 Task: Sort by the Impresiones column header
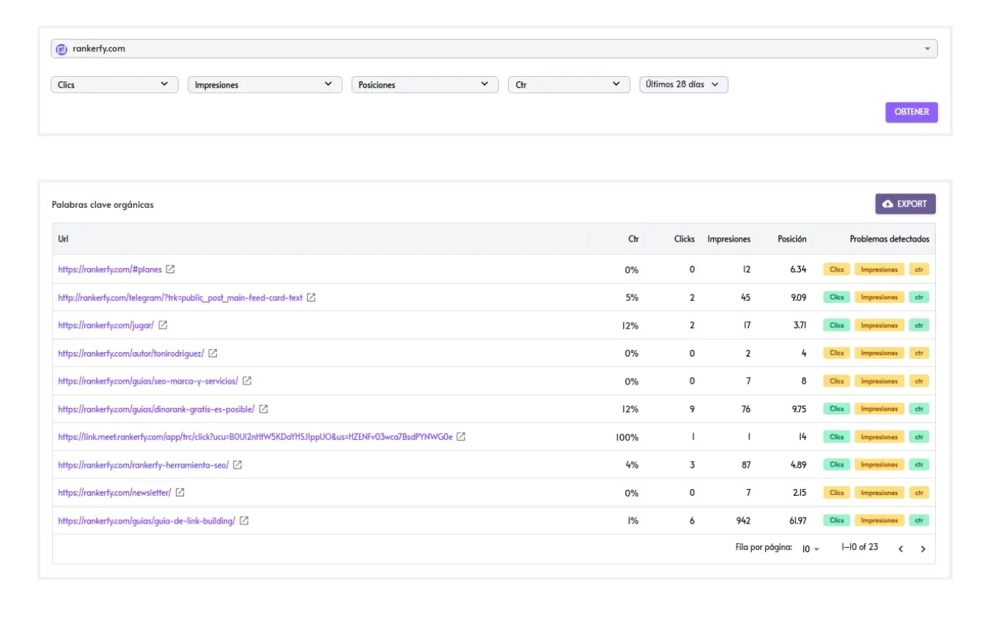728,239
